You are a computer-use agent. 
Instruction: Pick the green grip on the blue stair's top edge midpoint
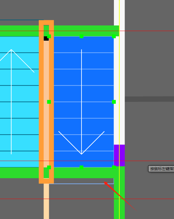point(81,36)
